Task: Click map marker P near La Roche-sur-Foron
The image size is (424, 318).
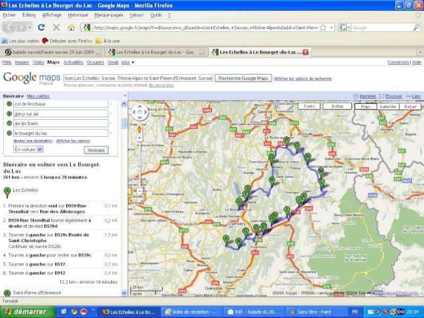Action: (286, 142)
